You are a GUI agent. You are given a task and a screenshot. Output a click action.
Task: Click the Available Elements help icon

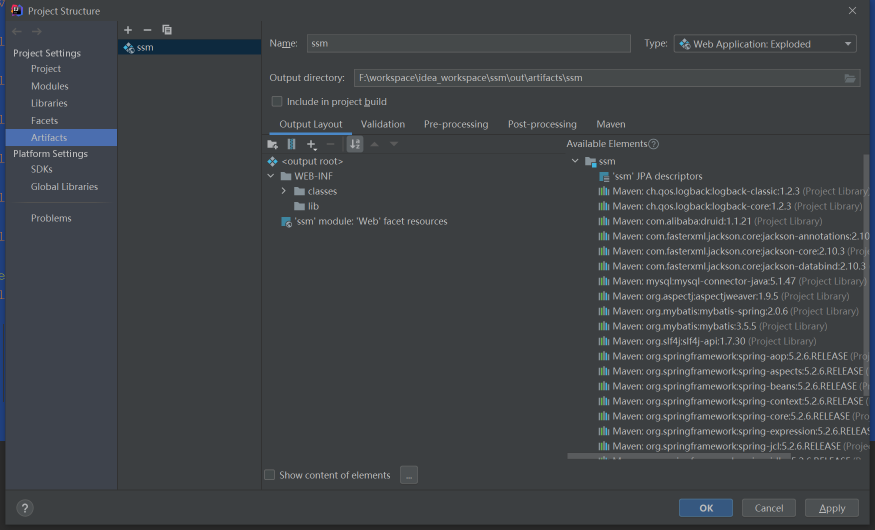[x=653, y=144]
